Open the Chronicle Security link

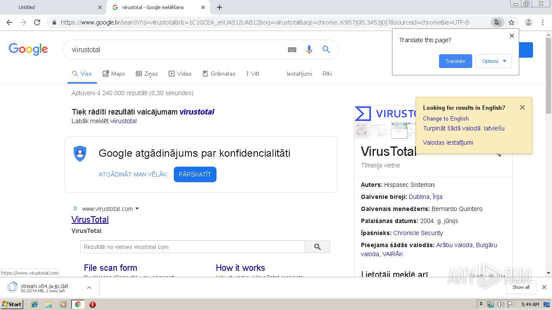[x=418, y=233]
